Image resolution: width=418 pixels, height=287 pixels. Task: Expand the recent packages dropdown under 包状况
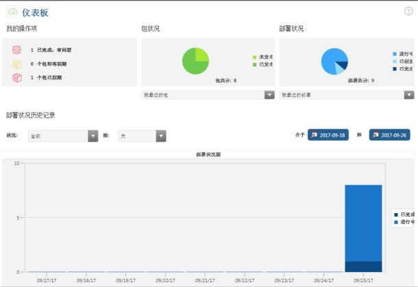click(x=208, y=95)
